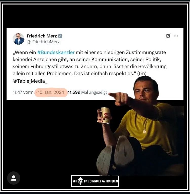The image size is (190, 194).
Task: Click the Mal angezeigt views label
Action: pyautogui.click(x=94, y=92)
